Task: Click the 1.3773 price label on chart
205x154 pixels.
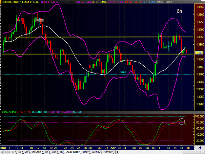Action: (x=40, y=21)
